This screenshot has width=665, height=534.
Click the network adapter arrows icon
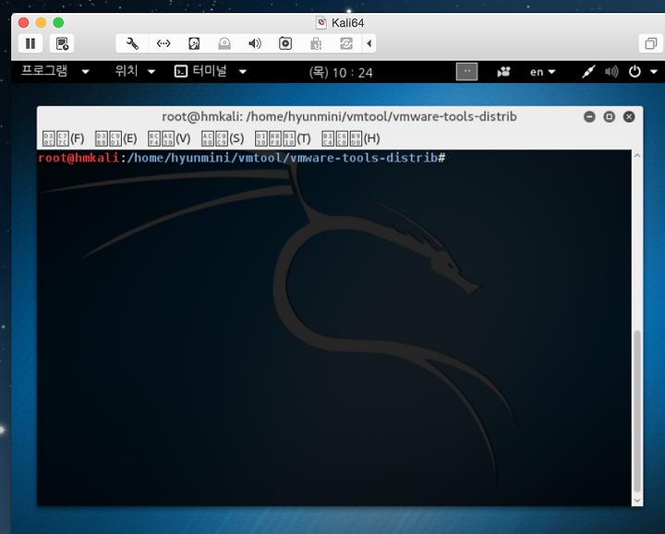pos(163,43)
